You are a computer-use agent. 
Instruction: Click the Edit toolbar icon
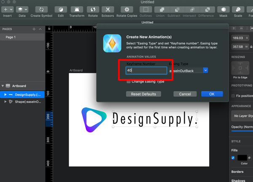tap(61, 10)
